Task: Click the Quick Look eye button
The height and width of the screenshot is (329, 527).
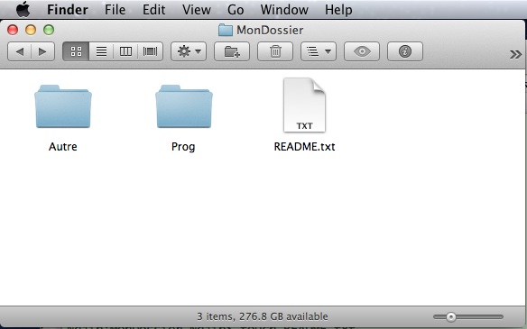Action: coord(362,51)
